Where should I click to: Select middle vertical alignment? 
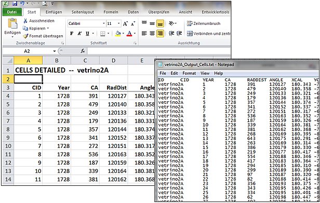pyautogui.click(x=152, y=23)
